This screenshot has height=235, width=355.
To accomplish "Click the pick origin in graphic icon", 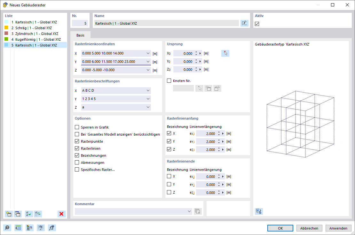I will [x=225, y=53].
